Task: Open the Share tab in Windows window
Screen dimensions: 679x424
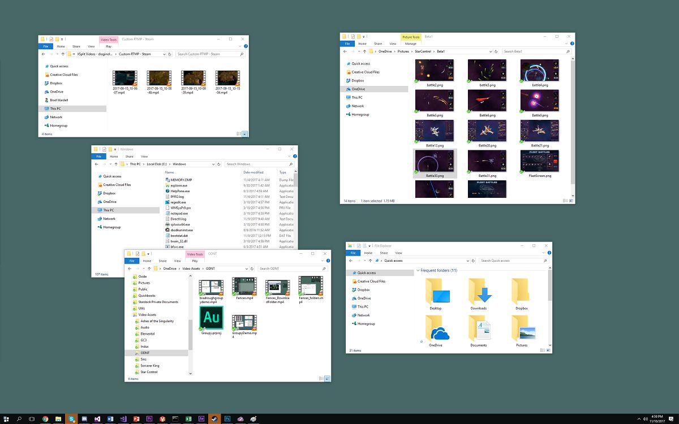Action: 129,157
